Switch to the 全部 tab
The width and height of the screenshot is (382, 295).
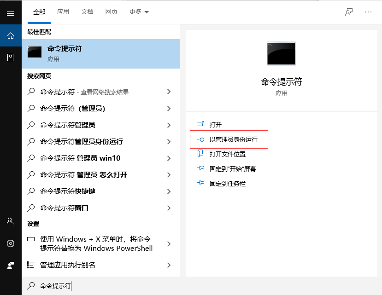click(x=39, y=12)
